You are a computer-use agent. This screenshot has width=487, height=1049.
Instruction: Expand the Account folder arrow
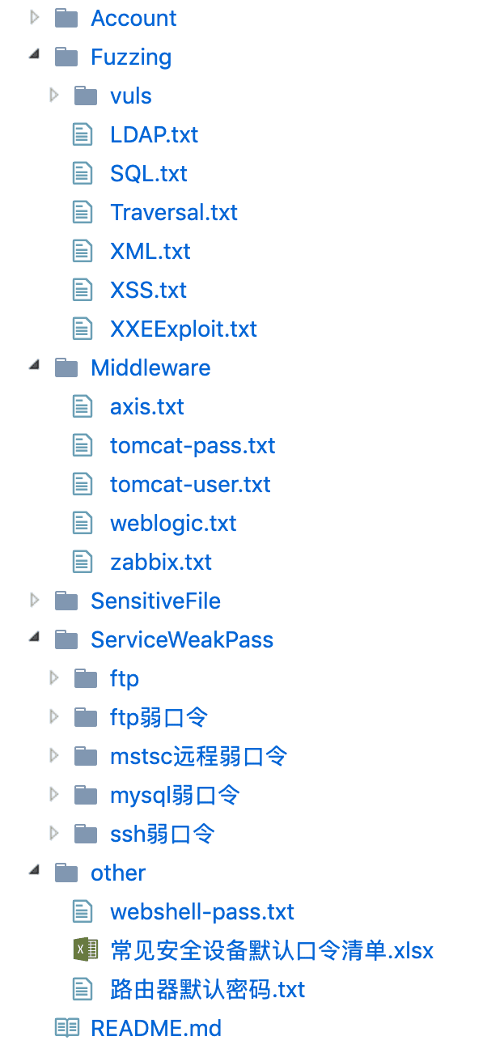pyautogui.click(x=34, y=17)
